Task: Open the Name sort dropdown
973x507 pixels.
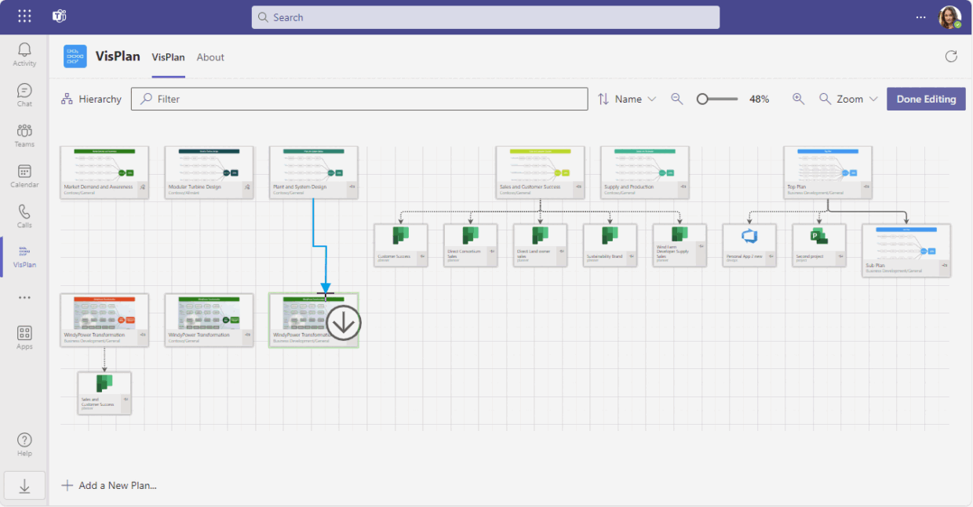Action: 626,99
